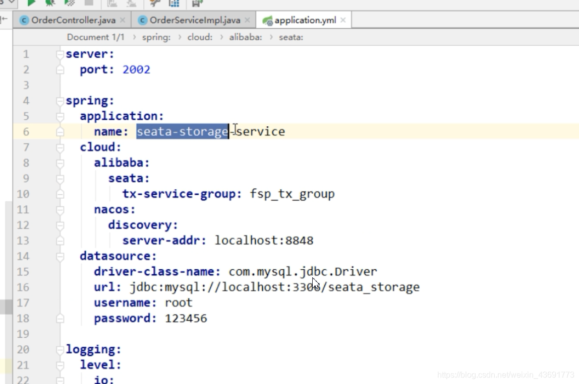Viewport: 579px width, 384px height.
Task: Click the grey Stop square icon
Action: click(89, 3)
